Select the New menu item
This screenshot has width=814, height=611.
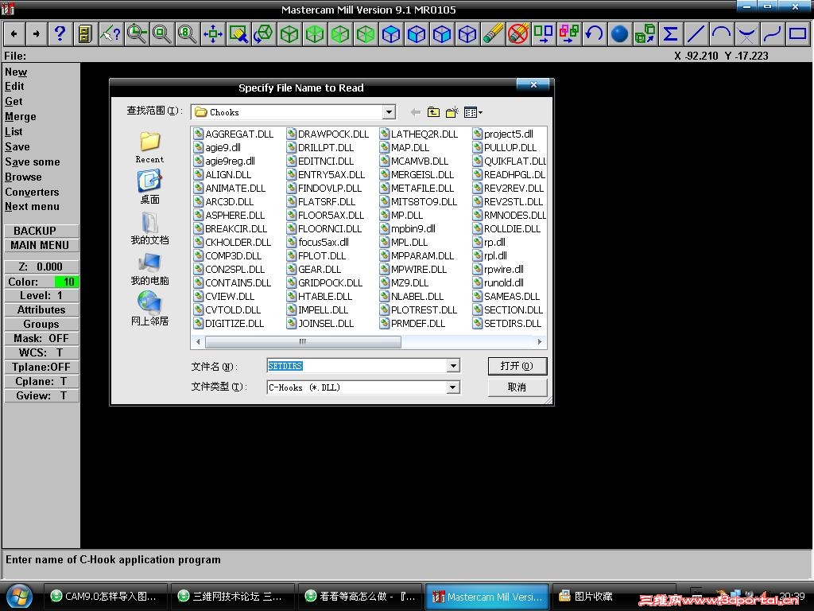[16, 72]
